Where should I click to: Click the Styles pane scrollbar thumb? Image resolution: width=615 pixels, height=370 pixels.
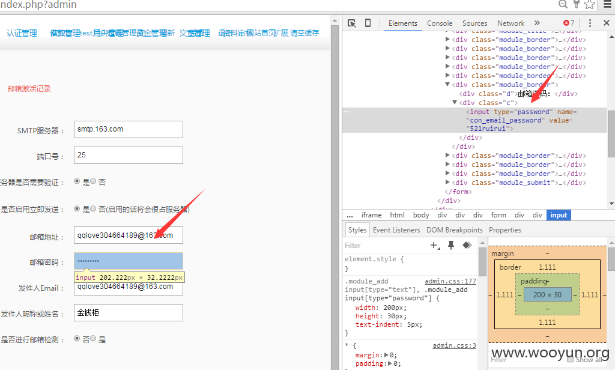482,262
